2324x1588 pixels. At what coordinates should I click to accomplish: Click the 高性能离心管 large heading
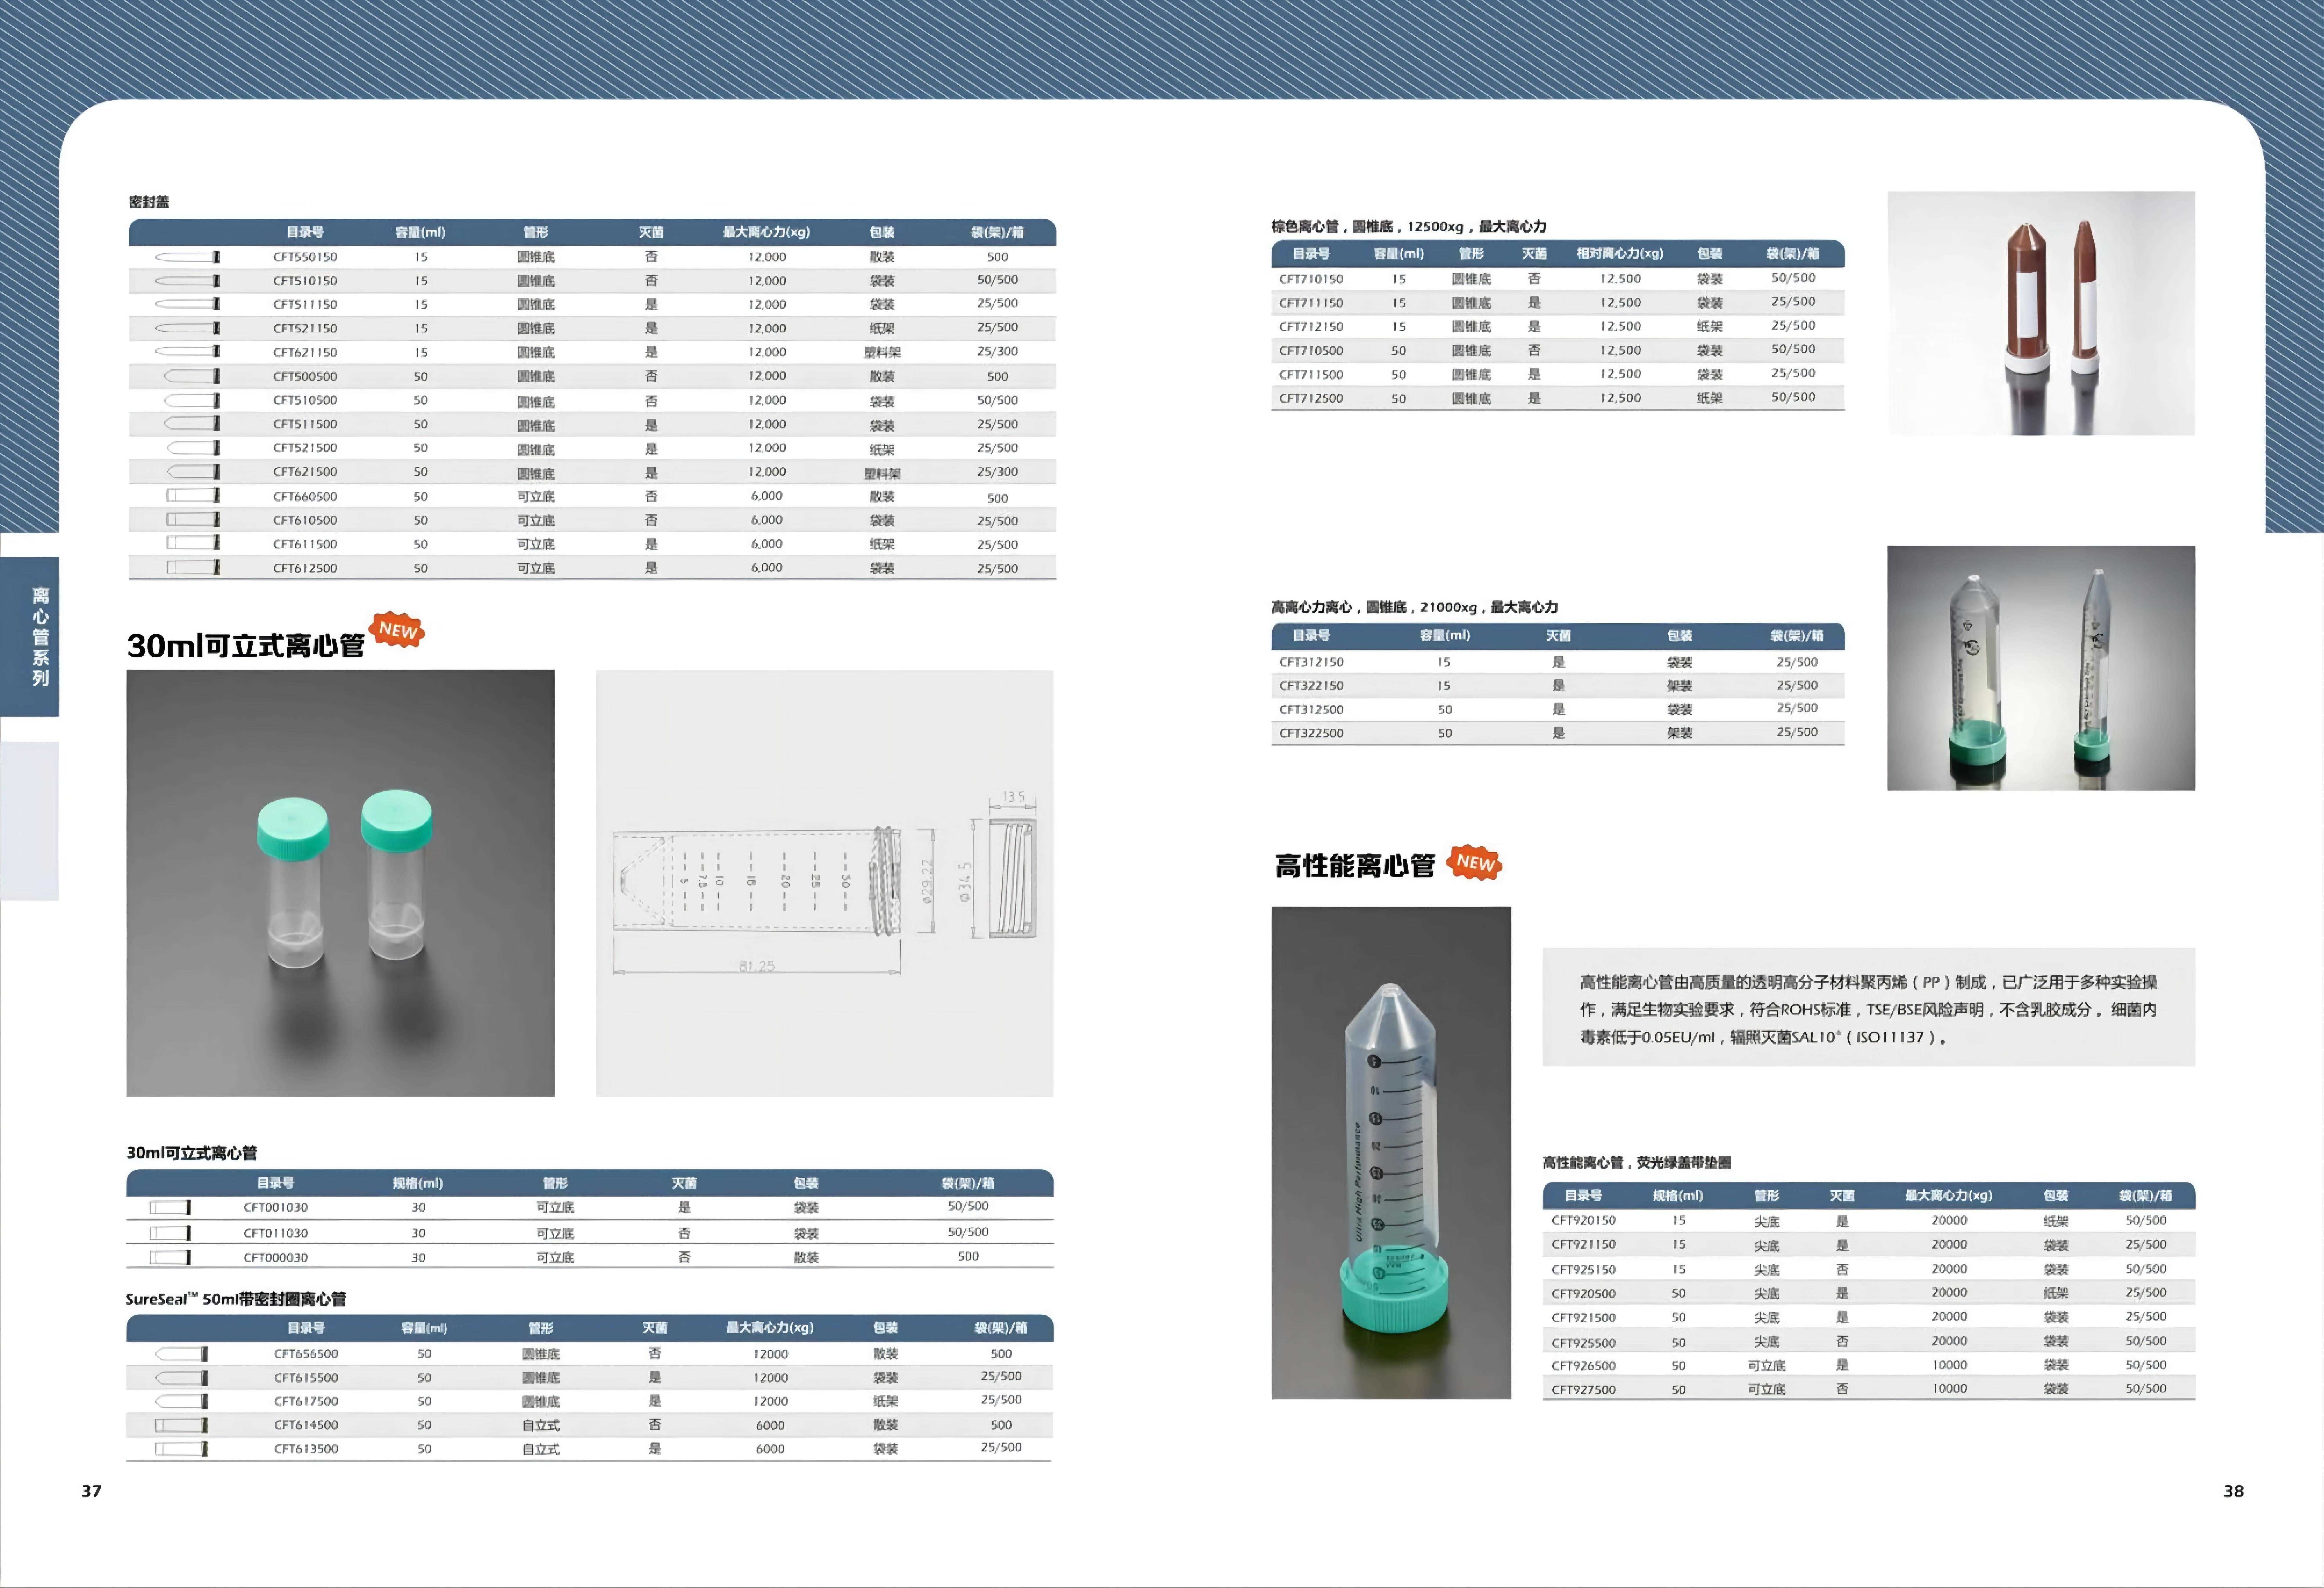coord(1355,865)
